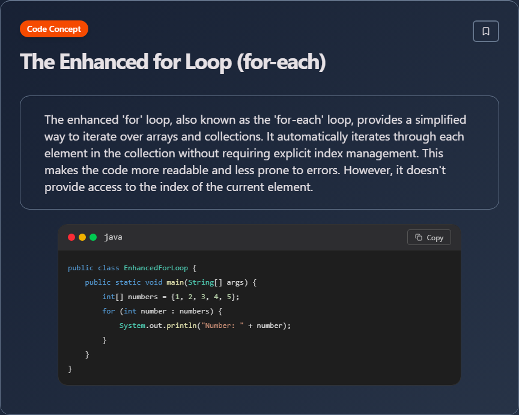
Task: Copy the Java code snippet
Action: (429, 237)
